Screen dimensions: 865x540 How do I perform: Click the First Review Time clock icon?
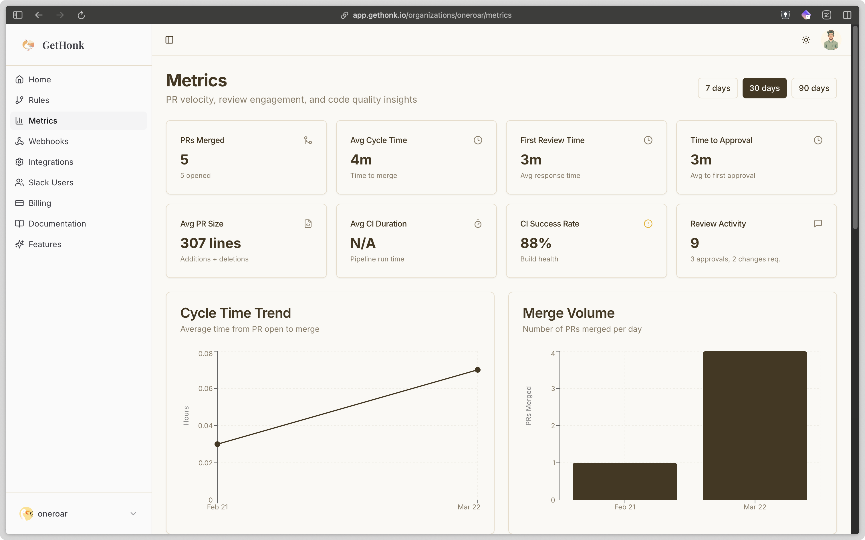tap(648, 140)
